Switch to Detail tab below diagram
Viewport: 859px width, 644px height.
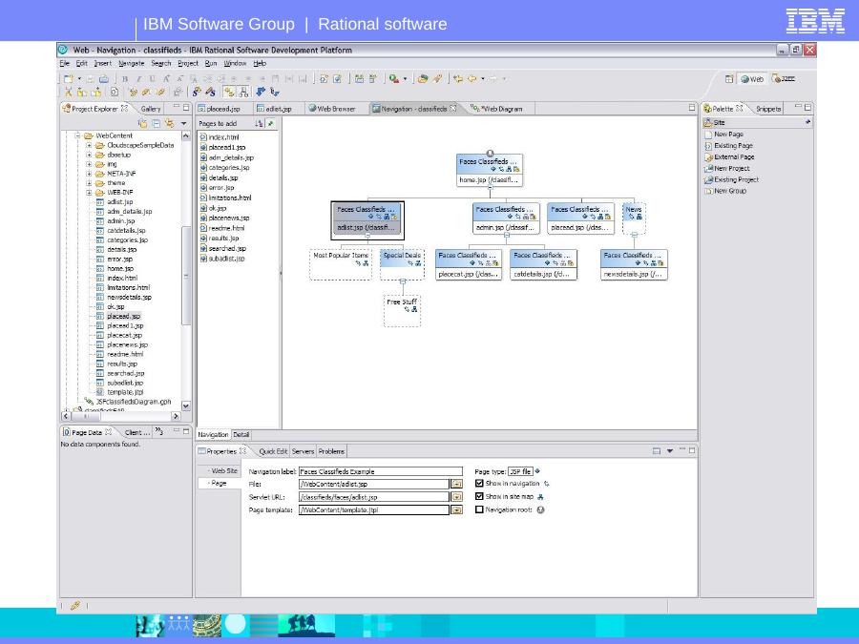(241, 435)
